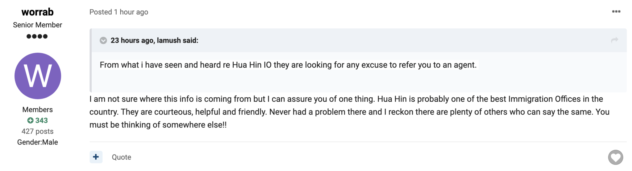The image size is (632, 171).
Task: Click the Senior Member rank title
Action: [37, 25]
